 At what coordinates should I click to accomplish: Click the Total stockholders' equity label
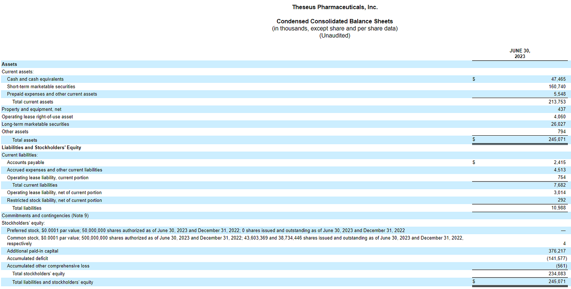tap(38, 274)
